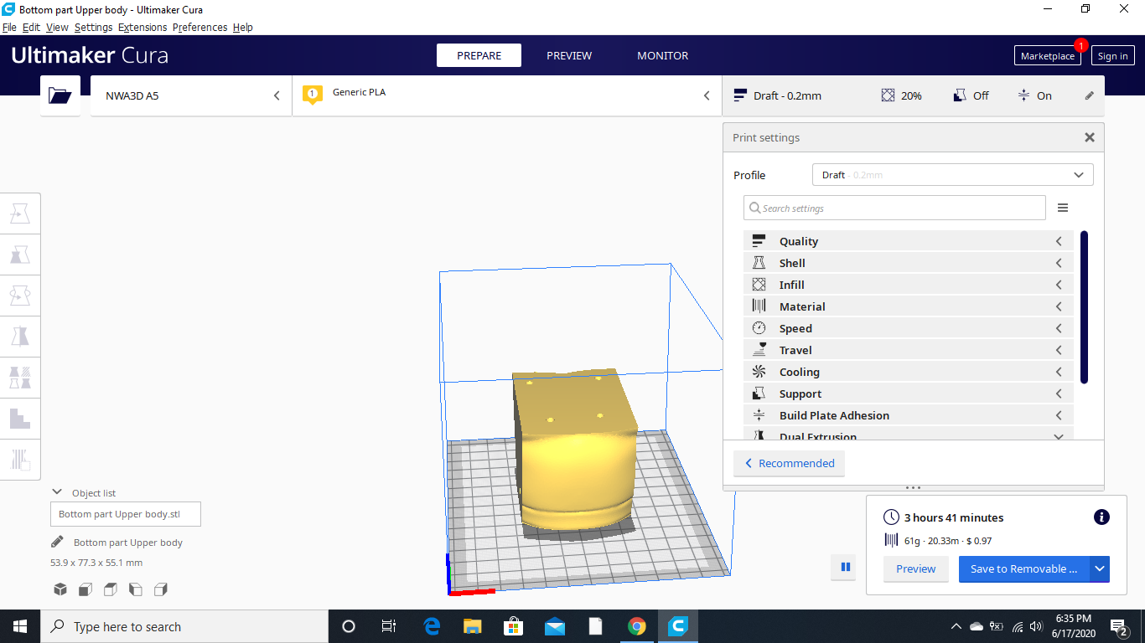The height and width of the screenshot is (643, 1145).
Task: Select the Rotate tool
Action: coord(20,295)
